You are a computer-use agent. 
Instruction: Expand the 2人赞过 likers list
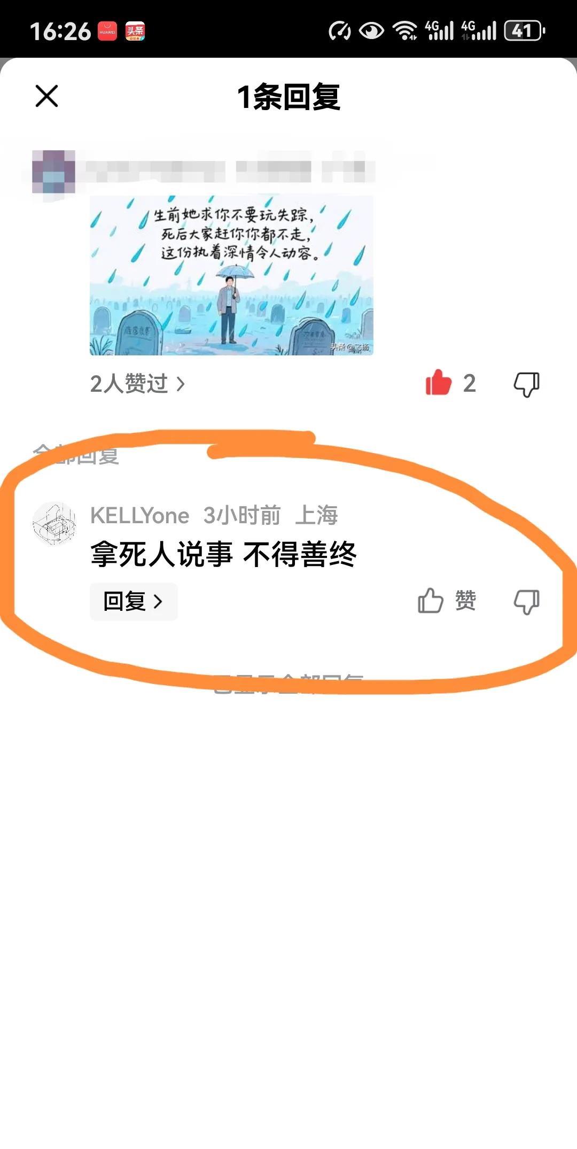pos(137,384)
